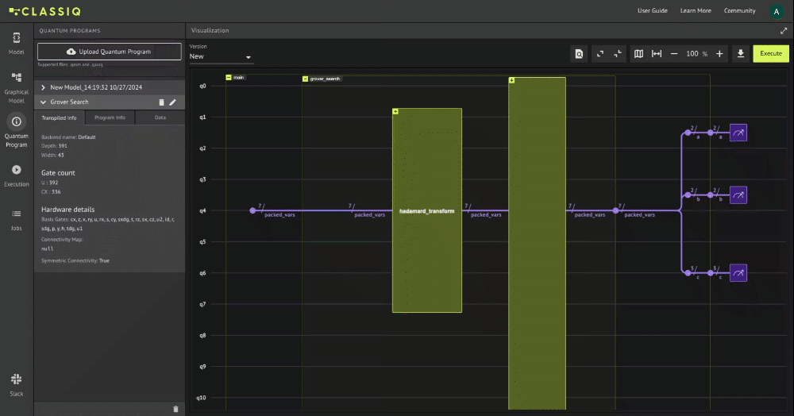Open the Version dropdown
The width and height of the screenshot is (794, 416).
tap(222, 56)
